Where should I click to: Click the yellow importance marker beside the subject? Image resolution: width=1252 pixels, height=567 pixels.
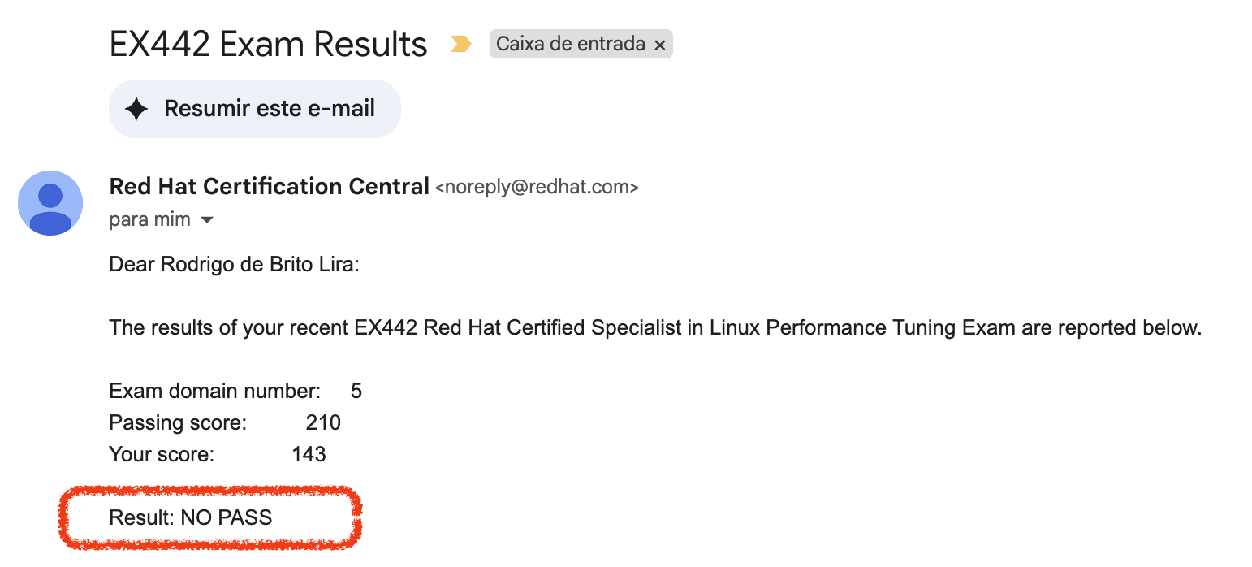coord(460,44)
